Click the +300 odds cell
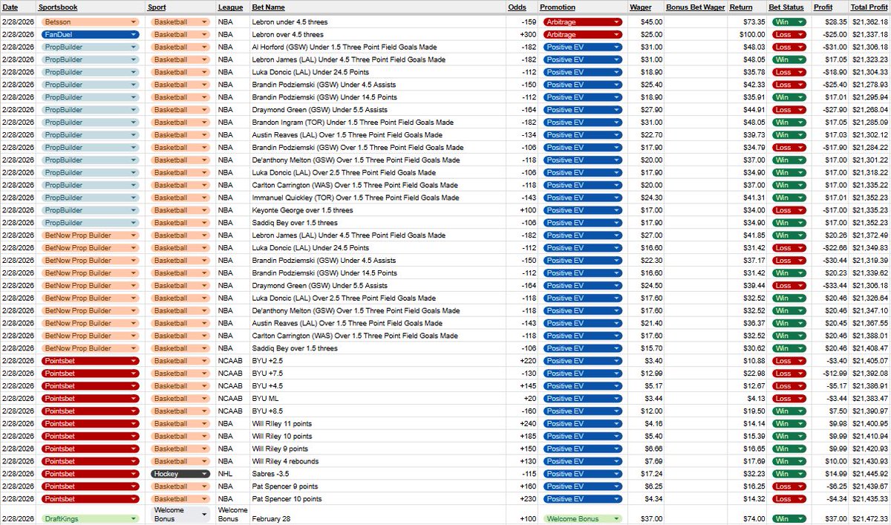The image size is (891, 525). [x=523, y=35]
